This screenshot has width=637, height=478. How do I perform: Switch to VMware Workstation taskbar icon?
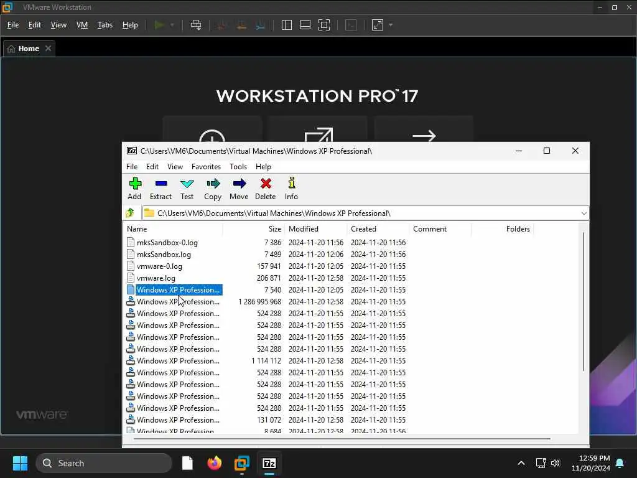click(242, 463)
